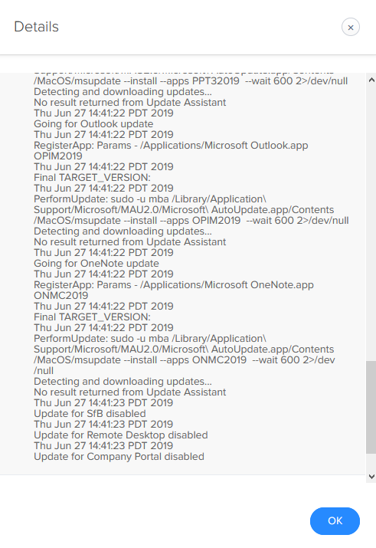376x548 pixels.
Task: Click the msupdate line with --apps PPT32019
Action: [191, 81]
